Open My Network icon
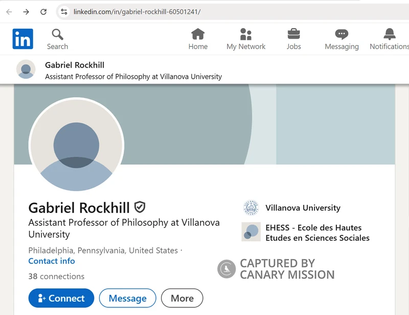Viewport: 409px width, 315px height. [x=246, y=35]
